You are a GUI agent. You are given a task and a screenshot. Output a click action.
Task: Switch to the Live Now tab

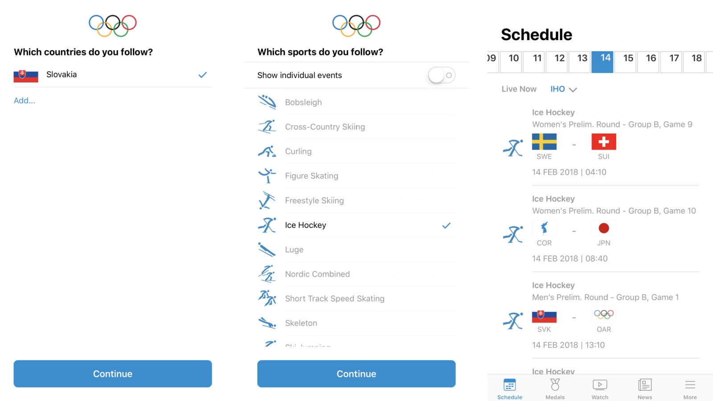(519, 89)
